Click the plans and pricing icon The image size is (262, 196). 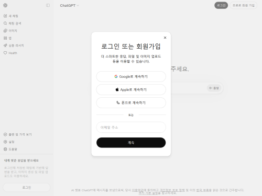[x=5, y=134]
